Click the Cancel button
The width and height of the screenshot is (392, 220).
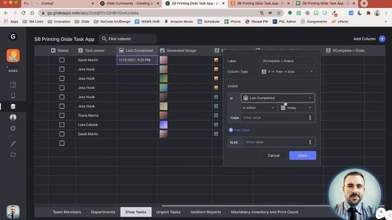[x=274, y=156]
